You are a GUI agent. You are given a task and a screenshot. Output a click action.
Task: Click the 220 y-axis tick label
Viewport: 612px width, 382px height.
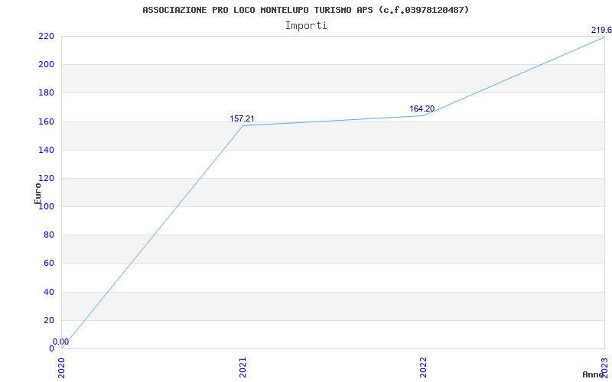coord(46,36)
